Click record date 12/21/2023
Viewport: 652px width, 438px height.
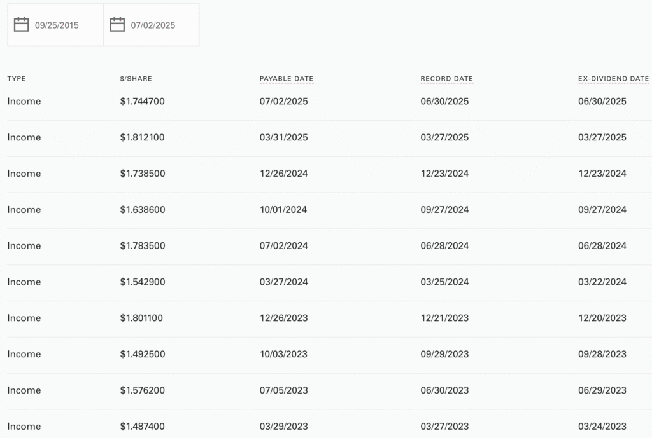click(x=444, y=318)
